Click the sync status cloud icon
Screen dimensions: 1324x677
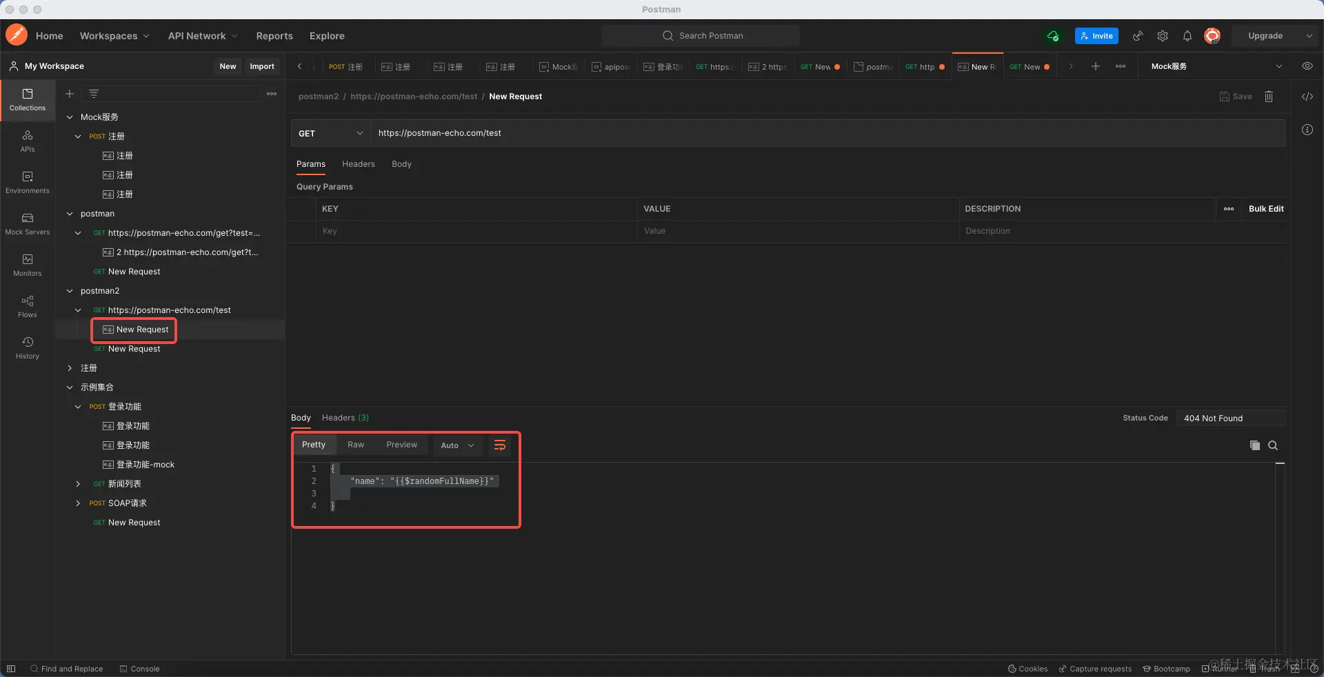(x=1053, y=36)
